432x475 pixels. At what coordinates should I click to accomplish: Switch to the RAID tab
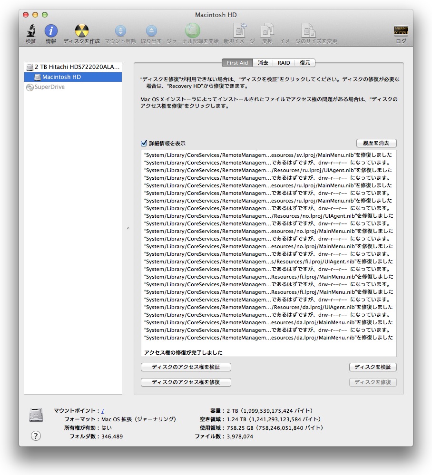click(284, 63)
